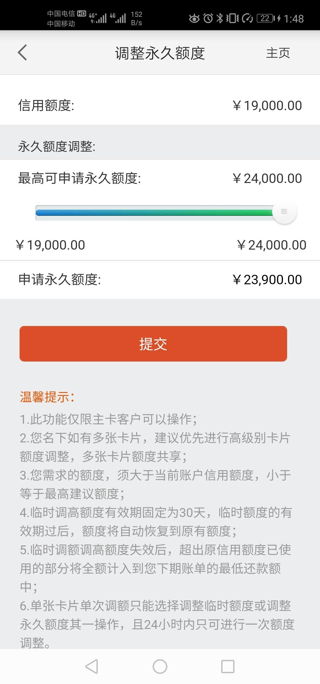Tap the back arrow icon
This screenshot has width=320, height=684.
click(x=22, y=53)
